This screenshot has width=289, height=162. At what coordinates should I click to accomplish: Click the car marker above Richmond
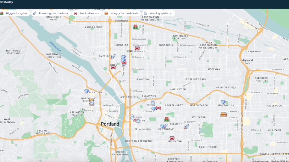172,138
